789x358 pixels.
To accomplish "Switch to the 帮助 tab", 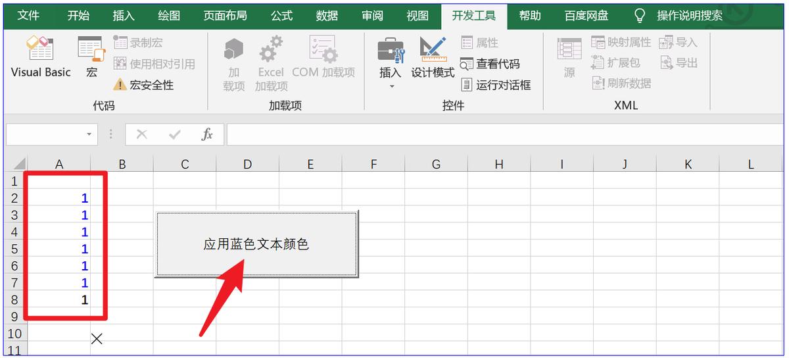I will click(530, 16).
